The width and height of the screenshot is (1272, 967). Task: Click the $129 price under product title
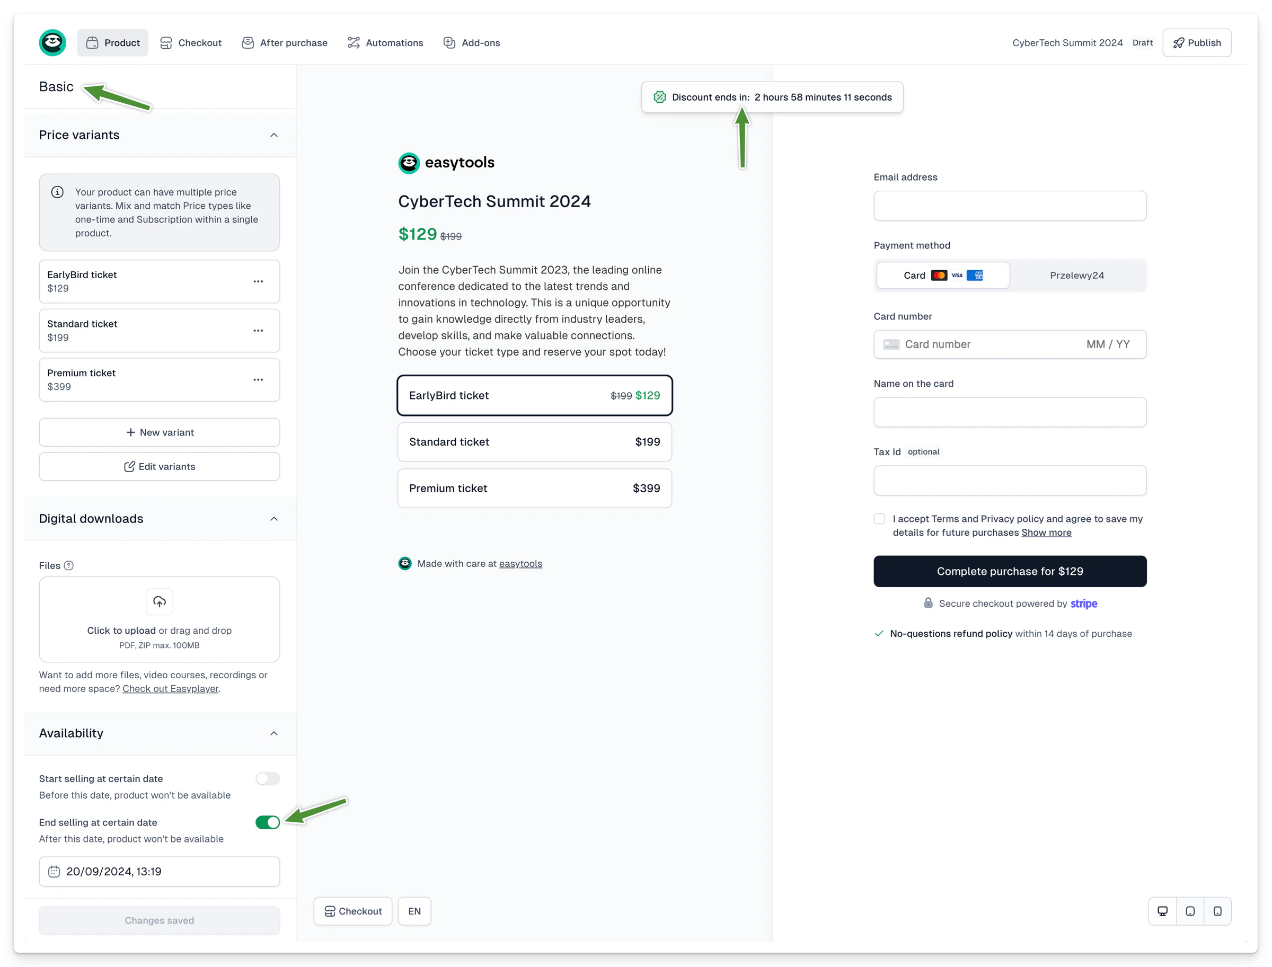tap(418, 234)
